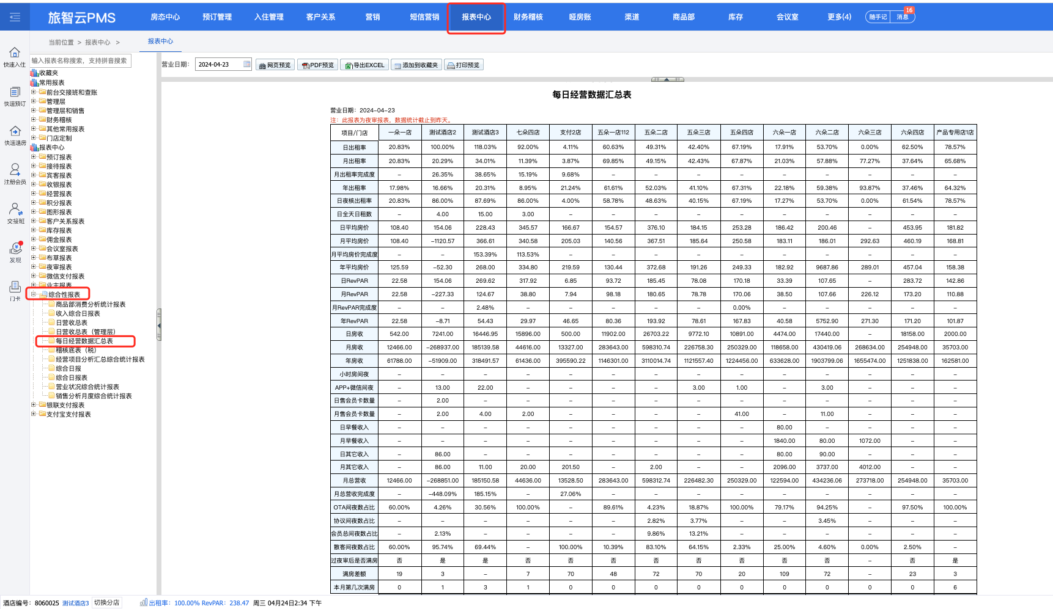Click the 营业日期 date field

coord(219,64)
